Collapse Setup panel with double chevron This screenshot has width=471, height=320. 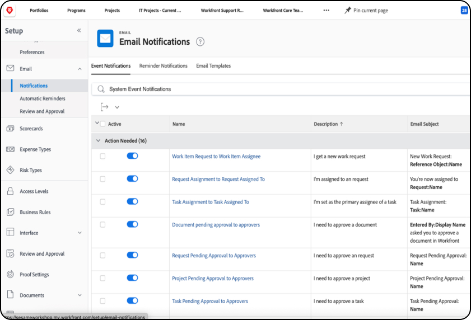coord(79,30)
